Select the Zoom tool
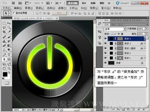Viewport: 150px width, 112px height. [x=9, y=68]
